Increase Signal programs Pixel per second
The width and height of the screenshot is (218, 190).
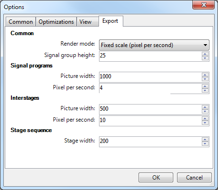205,86
